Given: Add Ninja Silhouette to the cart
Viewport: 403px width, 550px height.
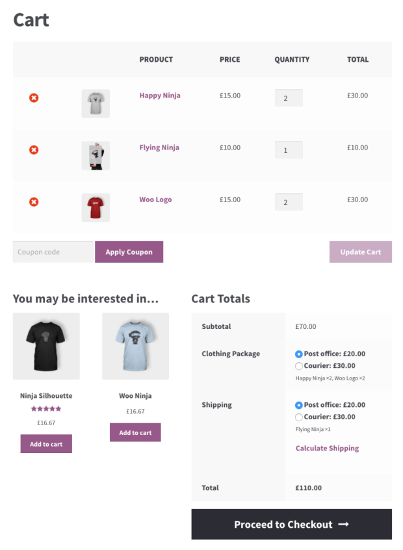Looking at the screenshot, I should [x=46, y=444].
